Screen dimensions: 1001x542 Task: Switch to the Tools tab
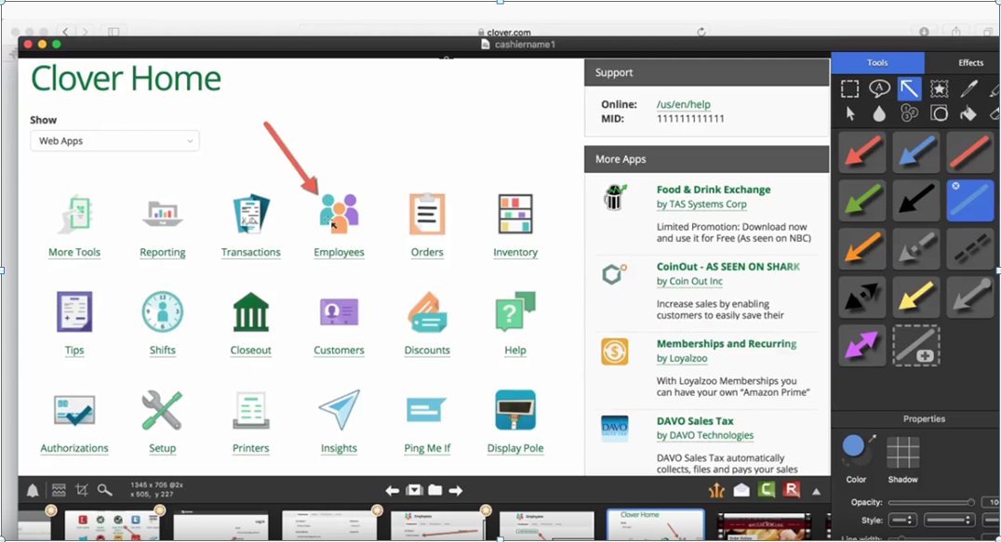pos(877,62)
